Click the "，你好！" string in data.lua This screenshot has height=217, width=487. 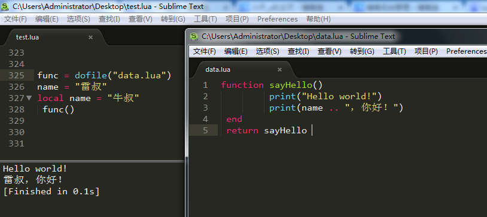click(x=372, y=108)
